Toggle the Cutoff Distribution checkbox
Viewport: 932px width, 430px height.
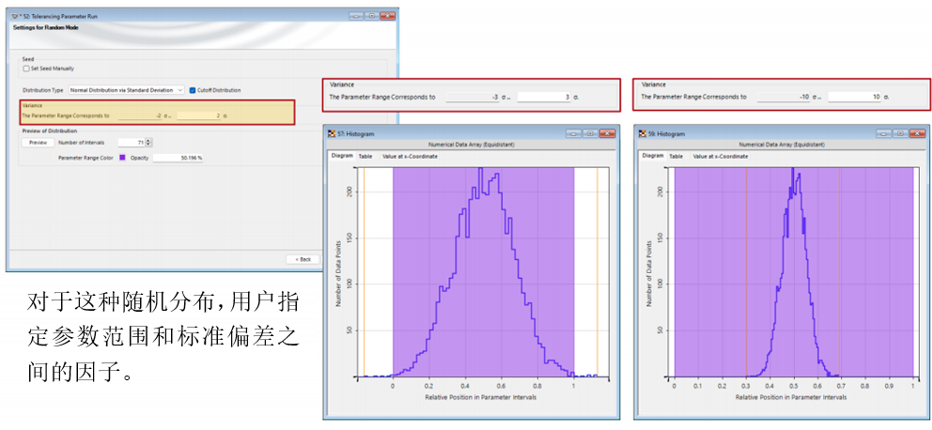click(193, 90)
